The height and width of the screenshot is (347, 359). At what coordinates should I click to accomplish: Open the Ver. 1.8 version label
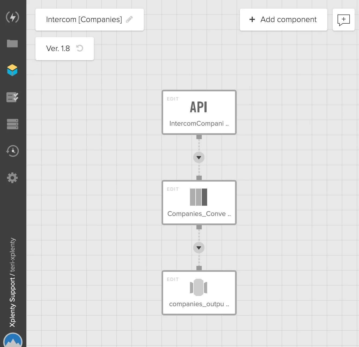[x=58, y=49]
